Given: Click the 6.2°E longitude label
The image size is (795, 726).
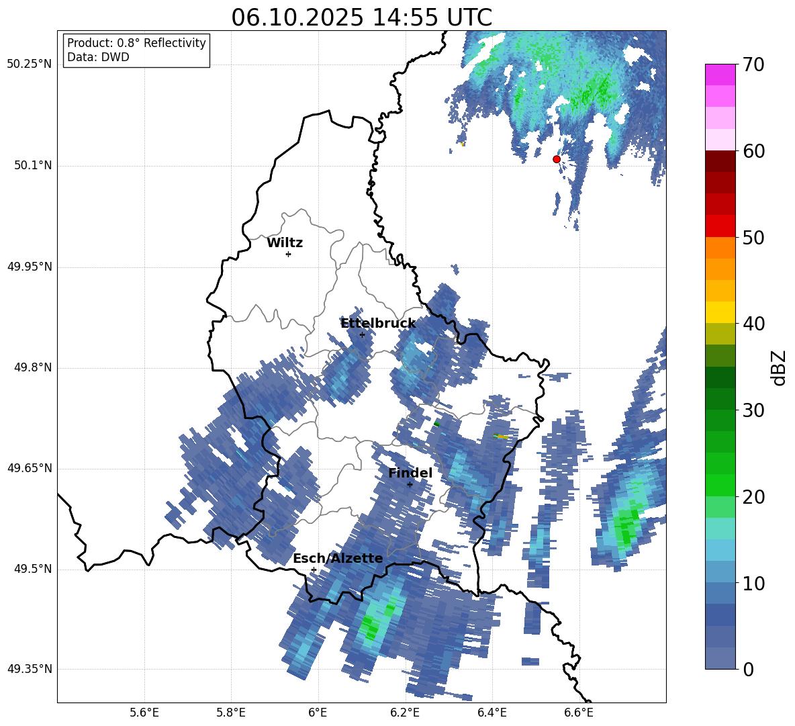Looking at the screenshot, I should pos(405,713).
